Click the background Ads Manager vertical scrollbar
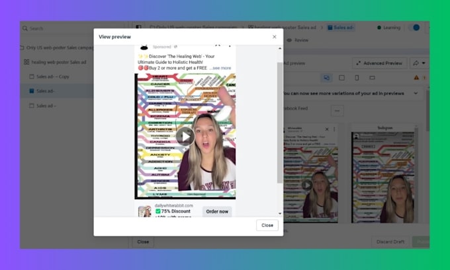Screen dimensions: 450x270 [427, 110]
